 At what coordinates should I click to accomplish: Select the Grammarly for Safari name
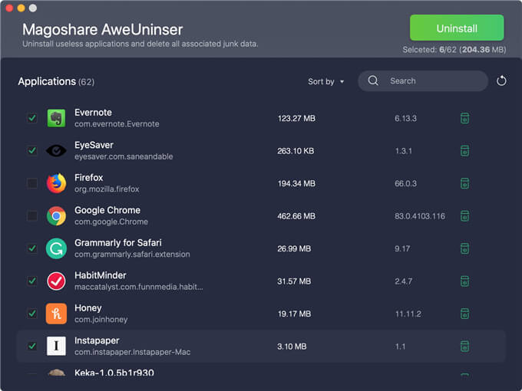118,243
